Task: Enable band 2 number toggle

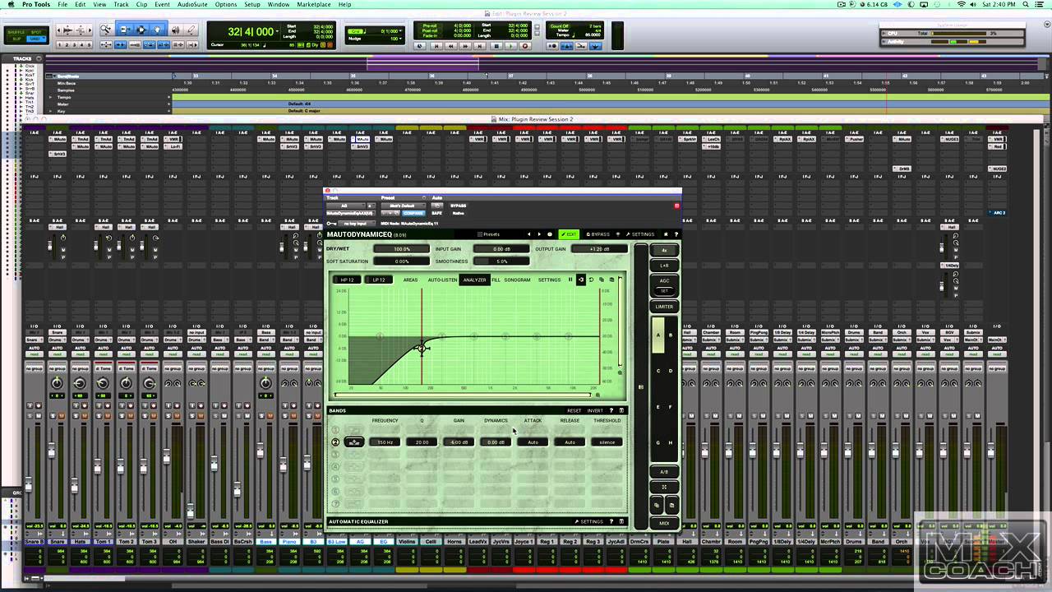Action: tap(335, 442)
